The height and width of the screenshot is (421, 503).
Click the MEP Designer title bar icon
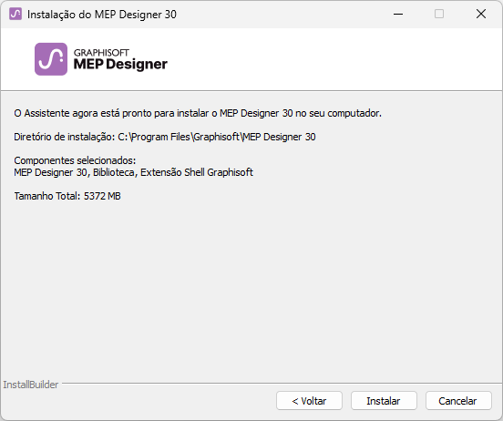[15, 14]
